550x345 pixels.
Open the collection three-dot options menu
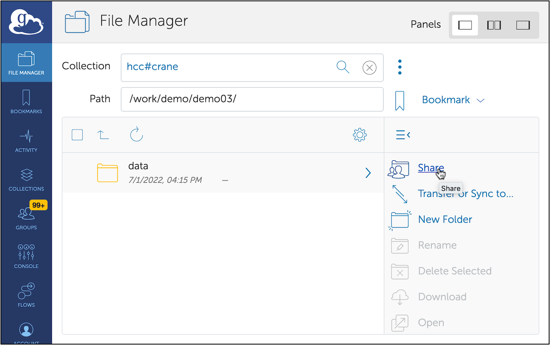point(400,67)
